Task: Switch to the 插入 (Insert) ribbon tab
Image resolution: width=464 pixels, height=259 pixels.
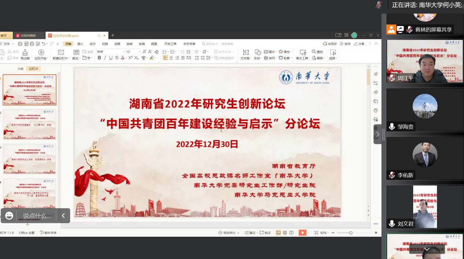Action: [80, 44]
